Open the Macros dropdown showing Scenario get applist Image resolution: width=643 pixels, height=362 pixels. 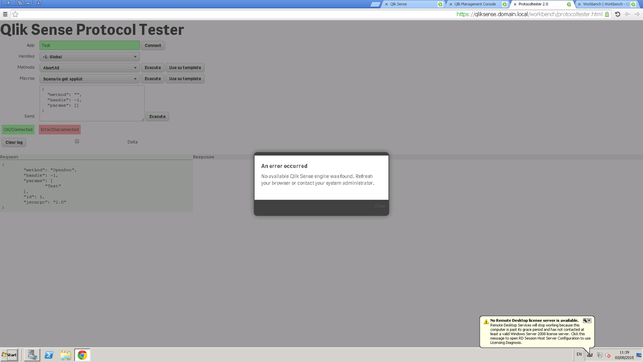(90, 79)
